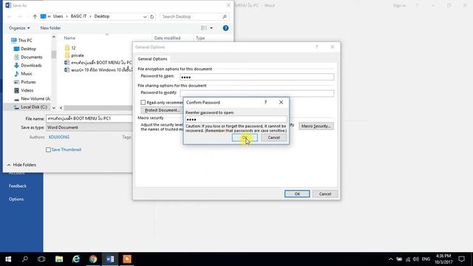Click Protect Document button
Image resolution: width=473 pixels, height=266 pixels.
pos(162,110)
